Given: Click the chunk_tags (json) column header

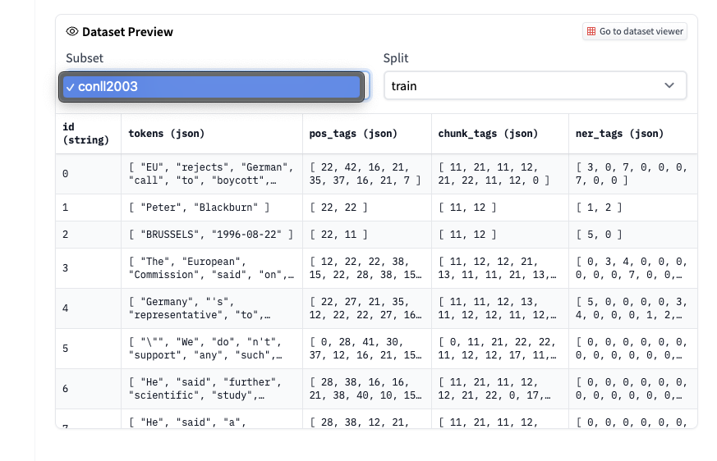Looking at the screenshot, I should tap(500, 134).
